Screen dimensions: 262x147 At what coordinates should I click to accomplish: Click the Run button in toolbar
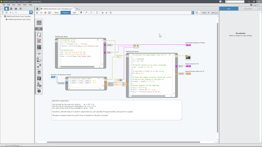(38, 13)
